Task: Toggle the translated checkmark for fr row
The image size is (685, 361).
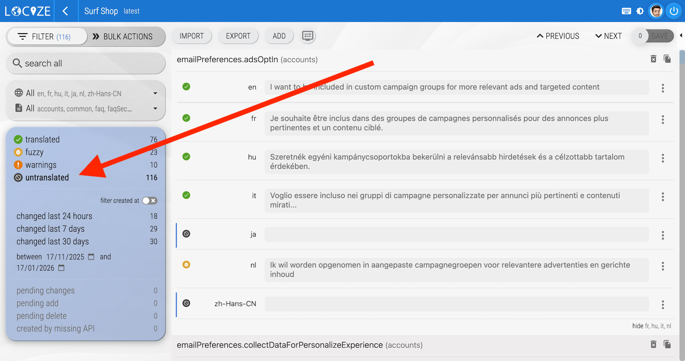Action: pos(186,118)
